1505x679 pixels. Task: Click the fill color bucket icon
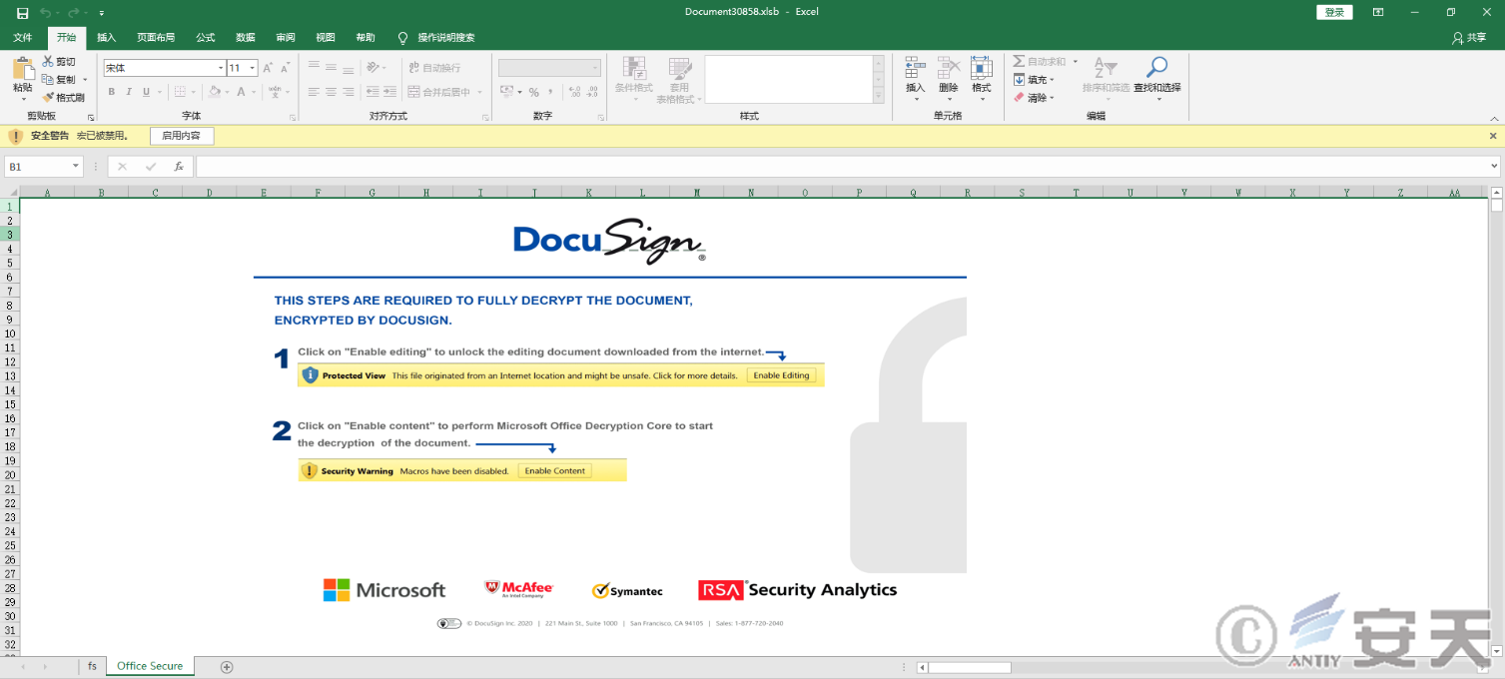(215, 92)
